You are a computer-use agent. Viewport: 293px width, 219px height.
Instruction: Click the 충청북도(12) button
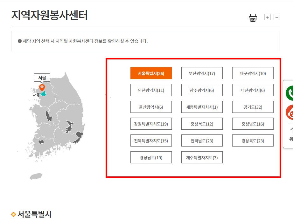[202, 124]
